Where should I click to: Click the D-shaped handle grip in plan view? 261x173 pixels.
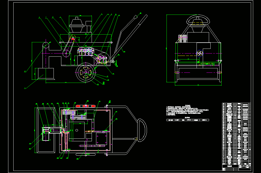[x=142, y=130]
